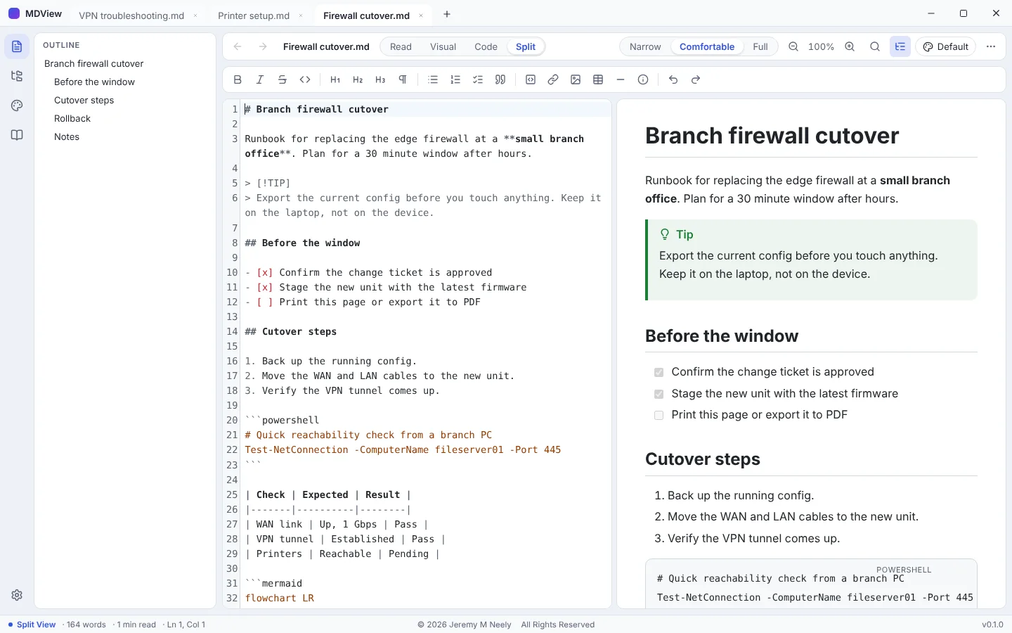Image resolution: width=1012 pixels, height=633 pixels.
Task: Open the more options ellipsis menu
Action: click(x=991, y=46)
